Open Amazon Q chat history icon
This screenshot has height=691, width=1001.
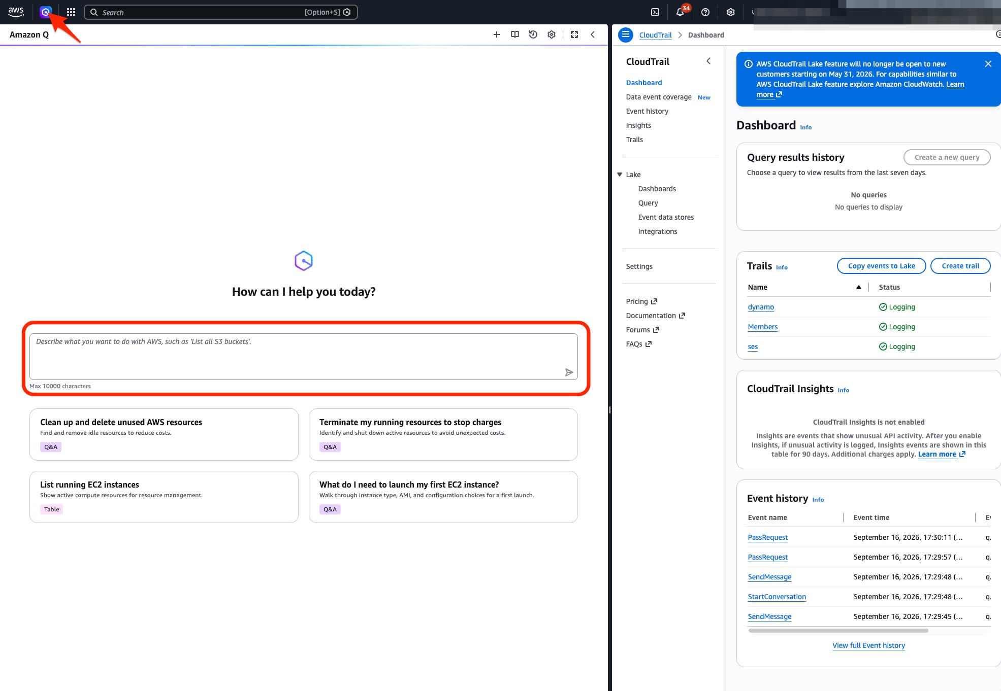pyautogui.click(x=533, y=34)
